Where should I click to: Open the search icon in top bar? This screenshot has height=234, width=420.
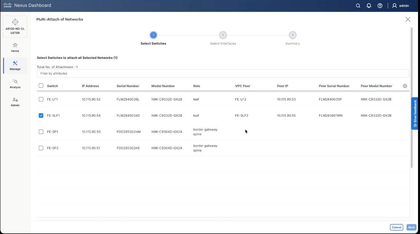pos(358,5)
